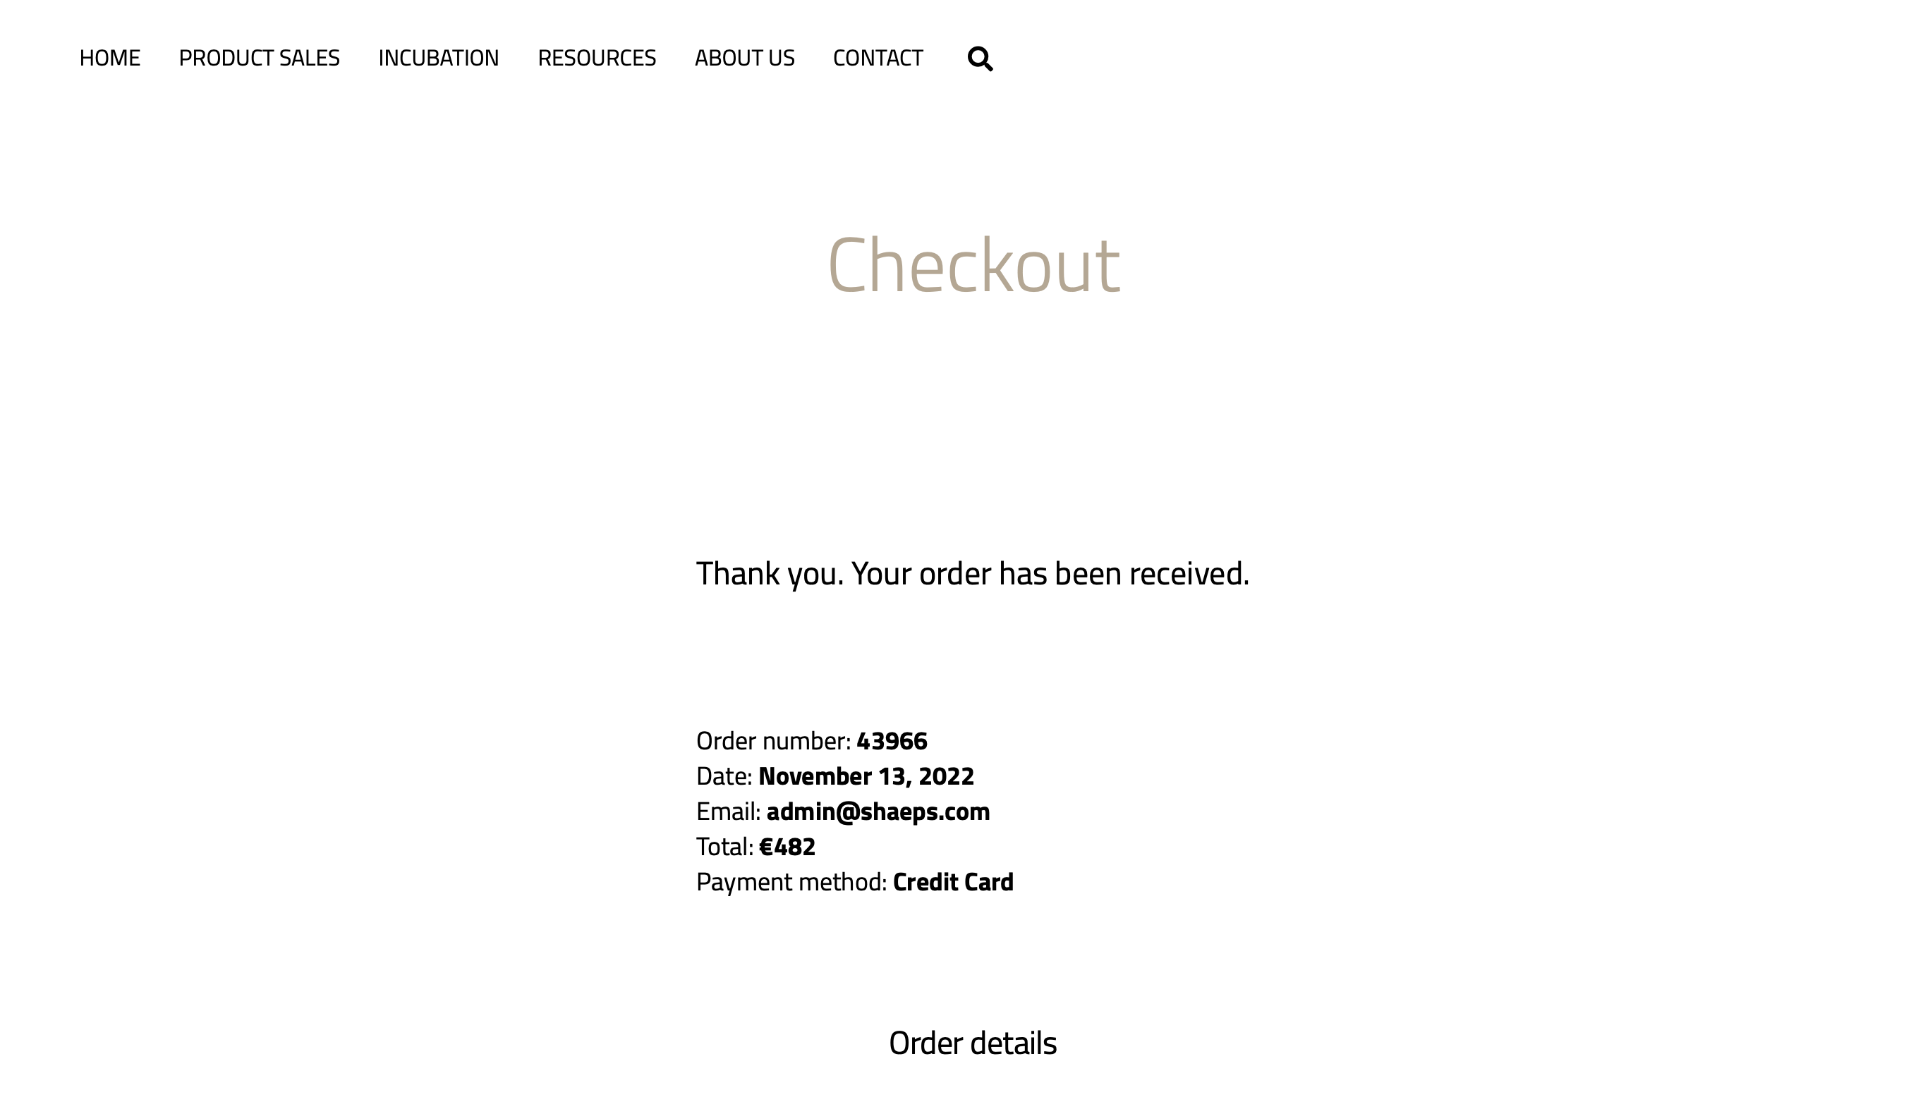Open the CONTACT page
1918x1097 pixels.
point(878,58)
